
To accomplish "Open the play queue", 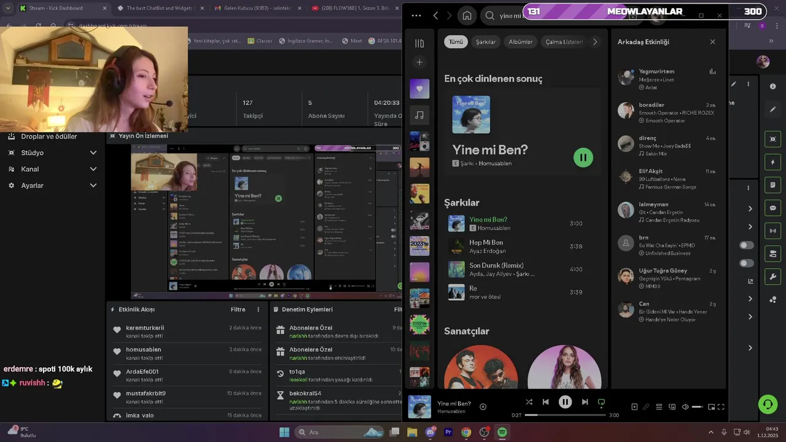I will click(x=659, y=406).
